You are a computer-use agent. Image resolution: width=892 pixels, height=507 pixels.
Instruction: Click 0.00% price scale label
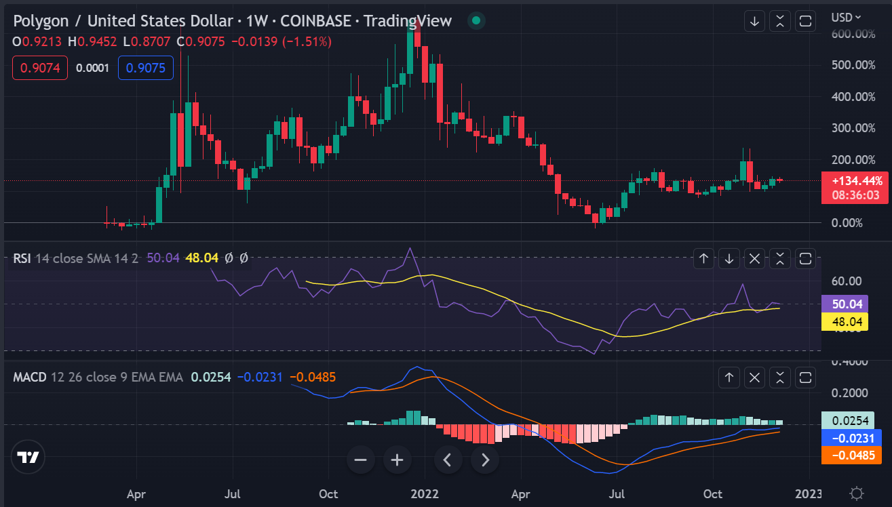pos(849,222)
